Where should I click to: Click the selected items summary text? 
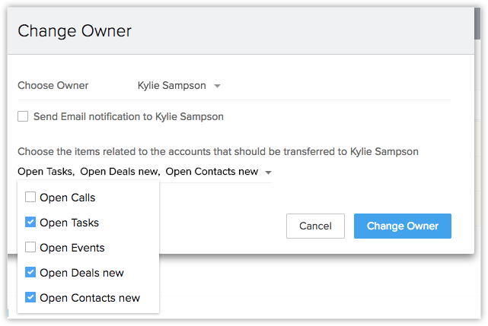(x=138, y=172)
